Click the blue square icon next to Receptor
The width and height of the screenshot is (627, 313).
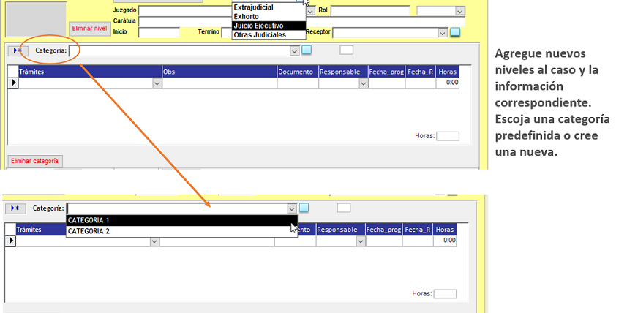[455, 32]
